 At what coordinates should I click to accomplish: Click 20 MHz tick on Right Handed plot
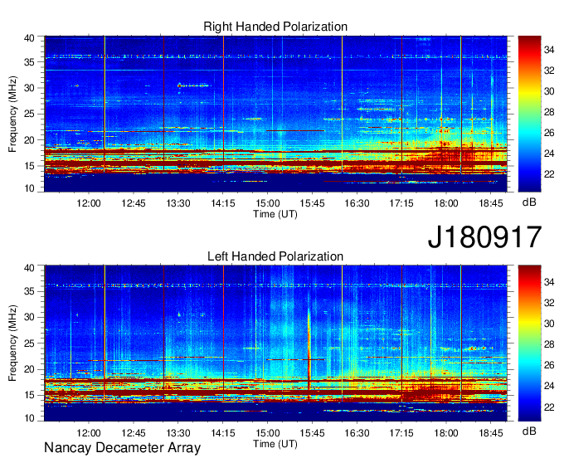pyautogui.click(x=30, y=140)
